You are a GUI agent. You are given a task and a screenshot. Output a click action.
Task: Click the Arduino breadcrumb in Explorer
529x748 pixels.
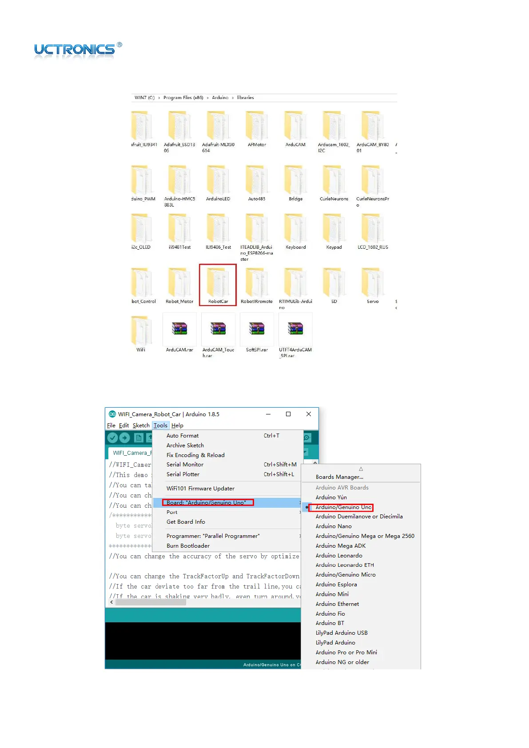220,98
